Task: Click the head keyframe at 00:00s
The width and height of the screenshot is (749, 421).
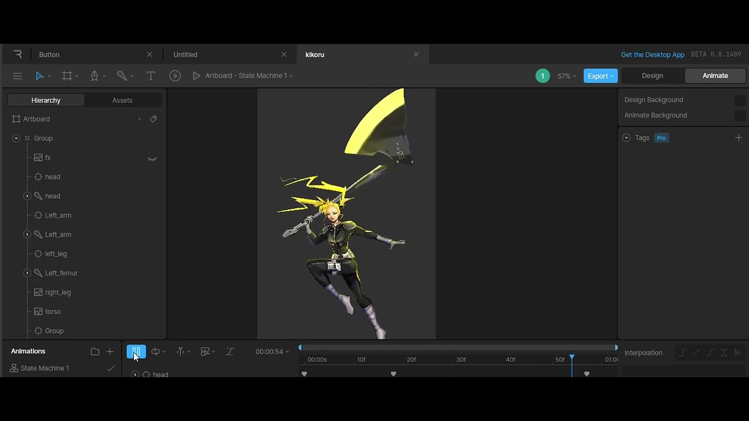Action: pyautogui.click(x=304, y=374)
